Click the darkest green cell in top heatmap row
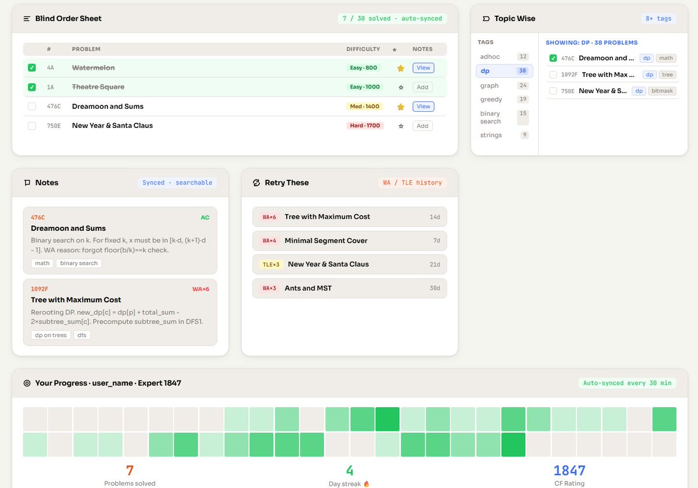This screenshot has height=488, width=698. [387, 419]
